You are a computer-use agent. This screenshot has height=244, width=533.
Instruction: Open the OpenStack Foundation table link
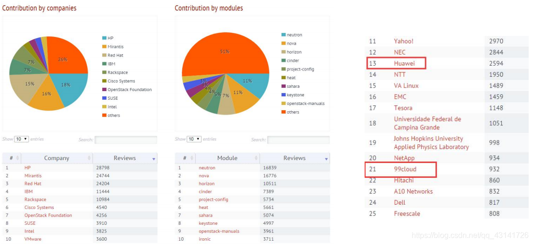tap(48, 215)
